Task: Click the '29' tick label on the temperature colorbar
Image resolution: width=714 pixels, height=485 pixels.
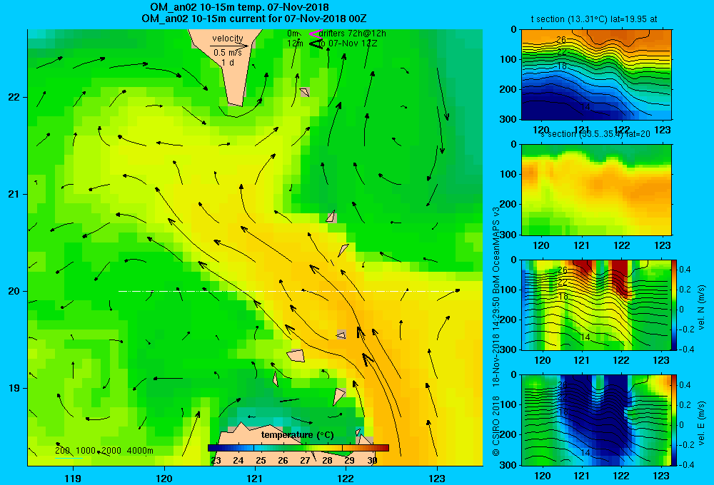Action: (350, 461)
